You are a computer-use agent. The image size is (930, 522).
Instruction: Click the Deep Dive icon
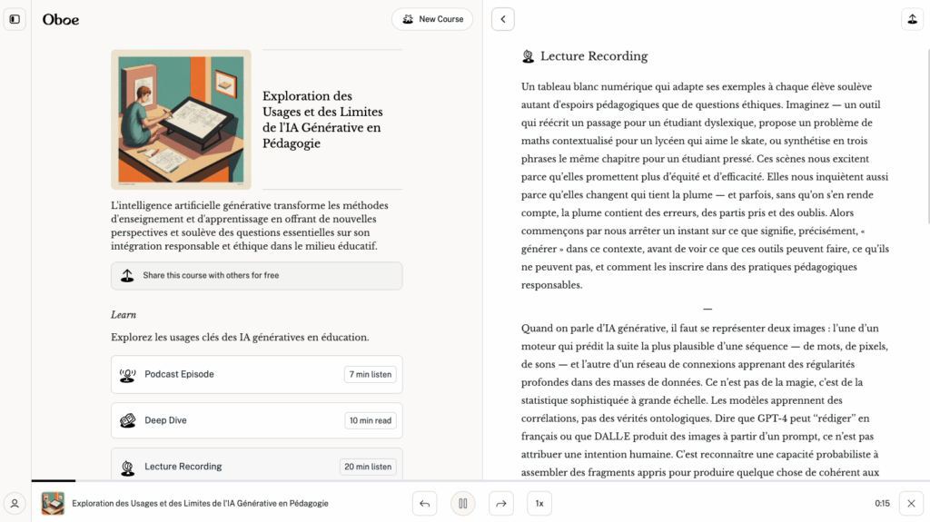pos(128,420)
